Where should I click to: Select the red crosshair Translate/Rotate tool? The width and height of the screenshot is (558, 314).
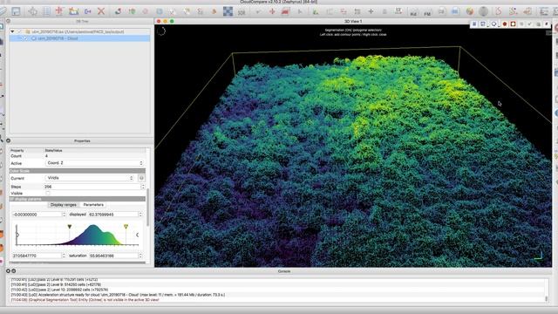[59, 11]
